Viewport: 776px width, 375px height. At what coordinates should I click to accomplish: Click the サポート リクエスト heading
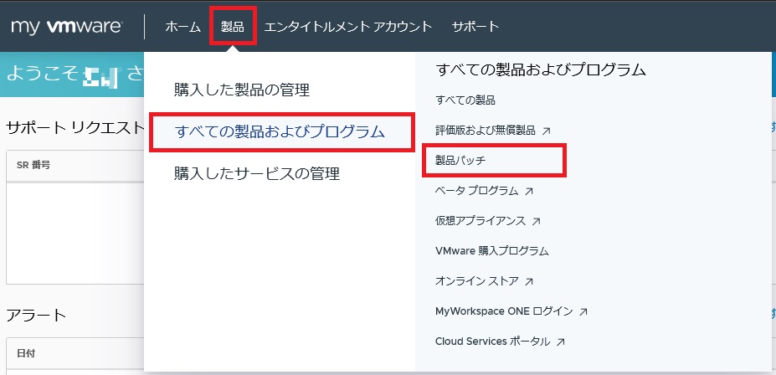click(x=75, y=127)
